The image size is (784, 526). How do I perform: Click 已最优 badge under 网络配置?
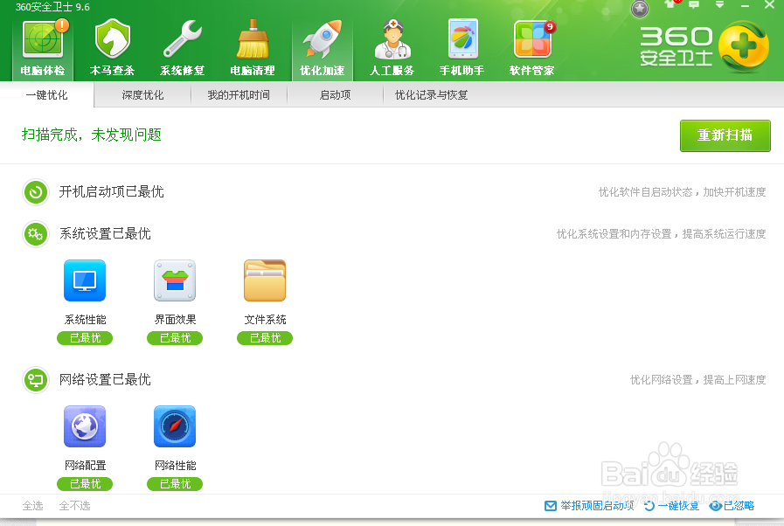(85, 485)
